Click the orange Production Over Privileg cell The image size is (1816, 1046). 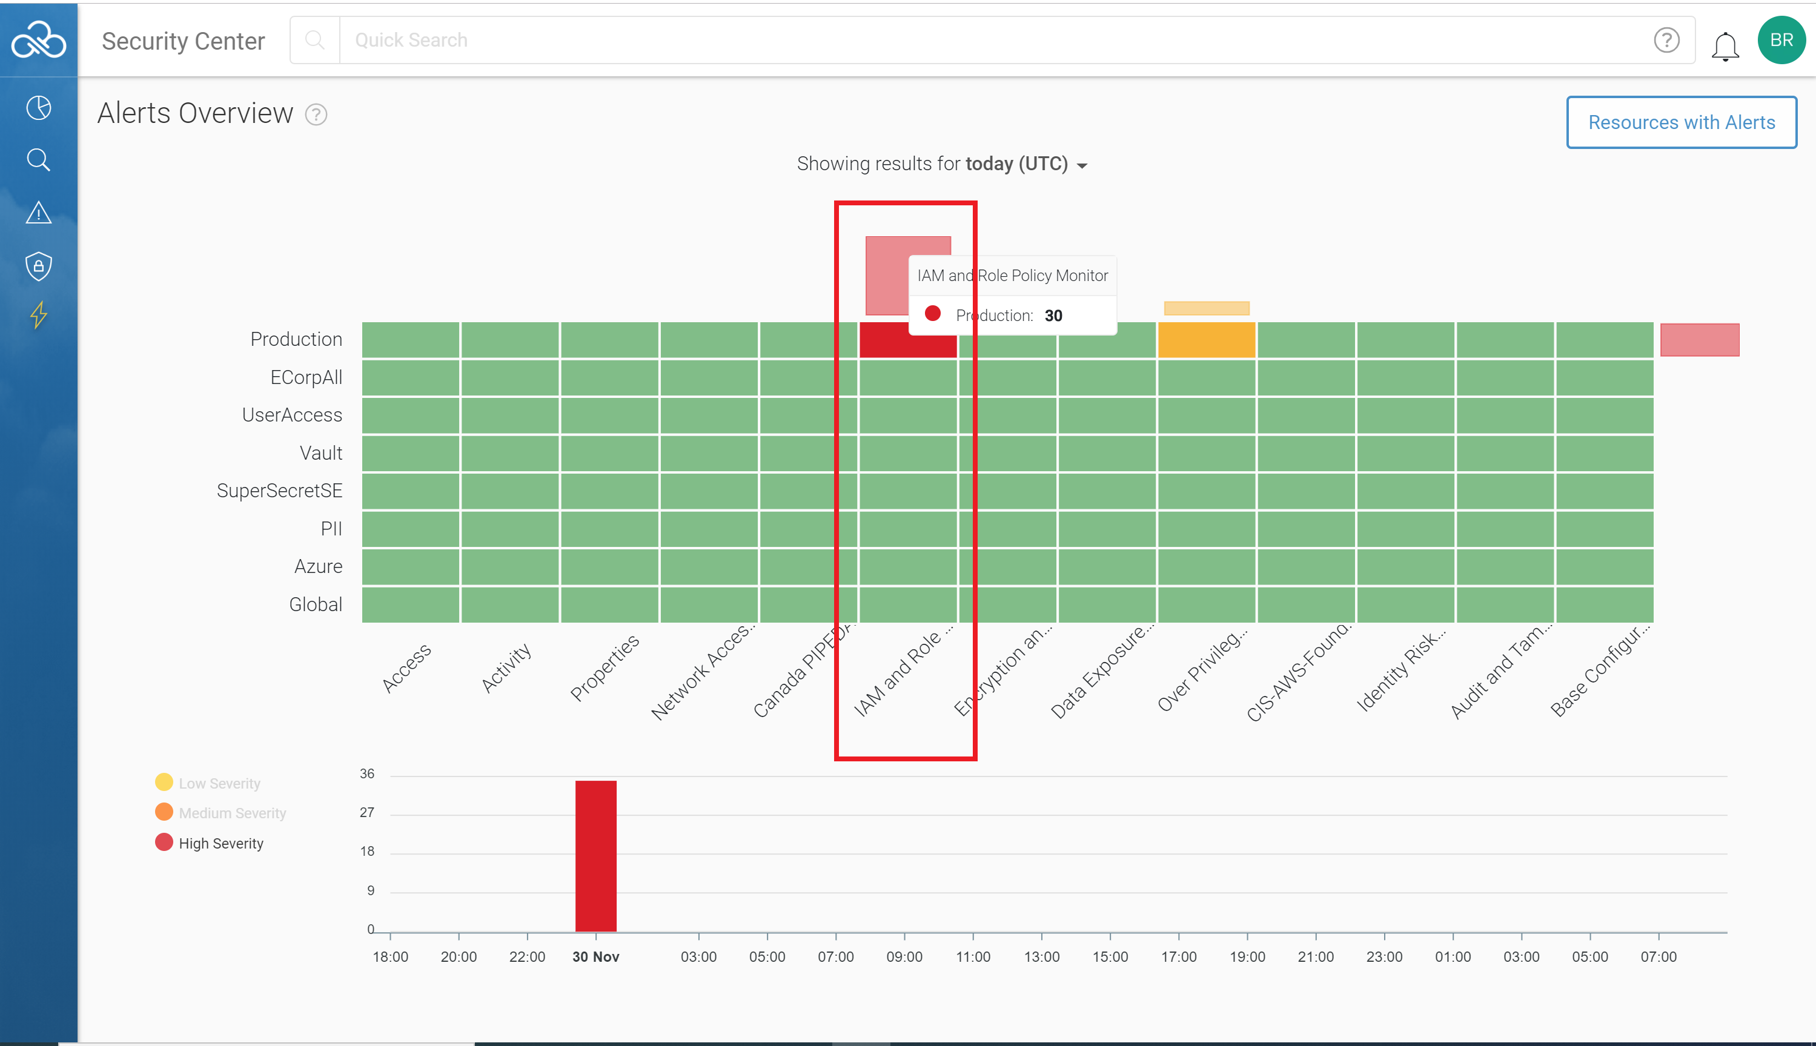point(1207,340)
